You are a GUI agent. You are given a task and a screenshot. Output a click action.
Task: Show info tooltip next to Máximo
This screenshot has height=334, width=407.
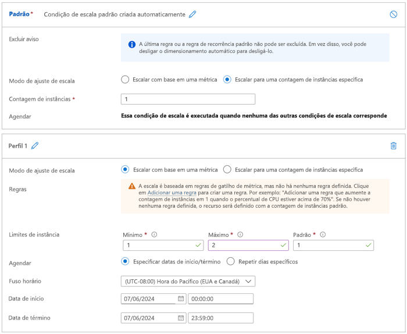tap(240, 234)
